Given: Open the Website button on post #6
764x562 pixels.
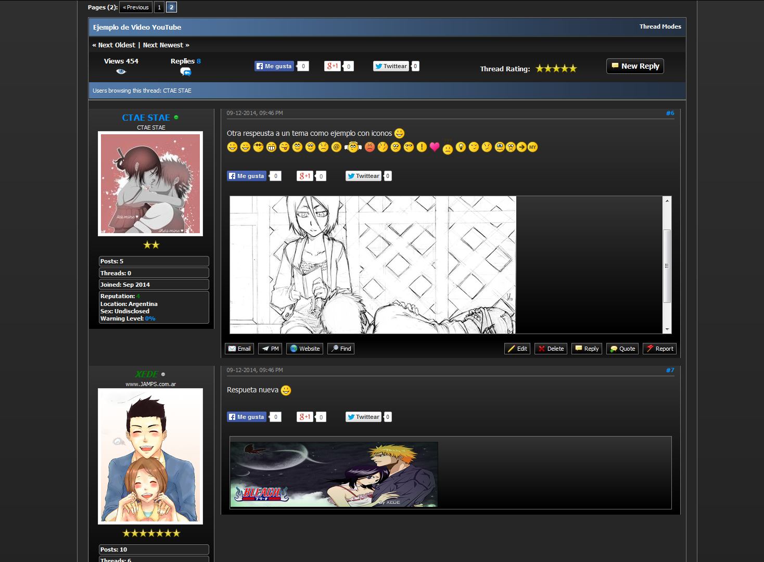Looking at the screenshot, I should click(x=304, y=349).
